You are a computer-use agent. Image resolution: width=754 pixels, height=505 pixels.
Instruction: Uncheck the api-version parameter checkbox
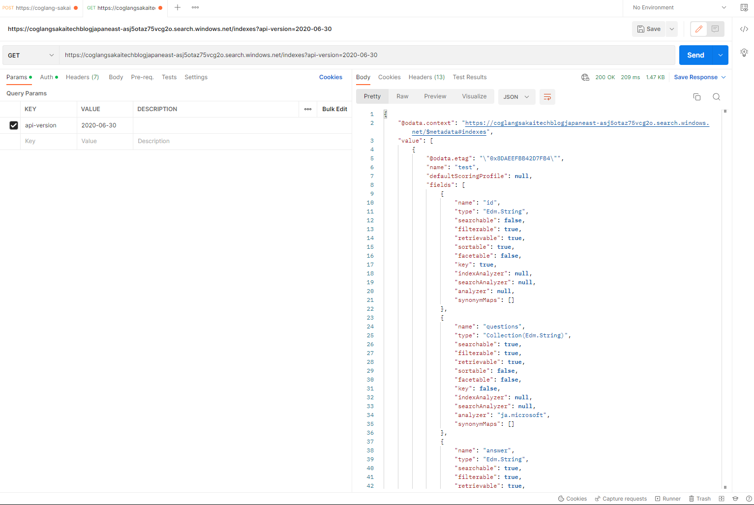coord(14,125)
